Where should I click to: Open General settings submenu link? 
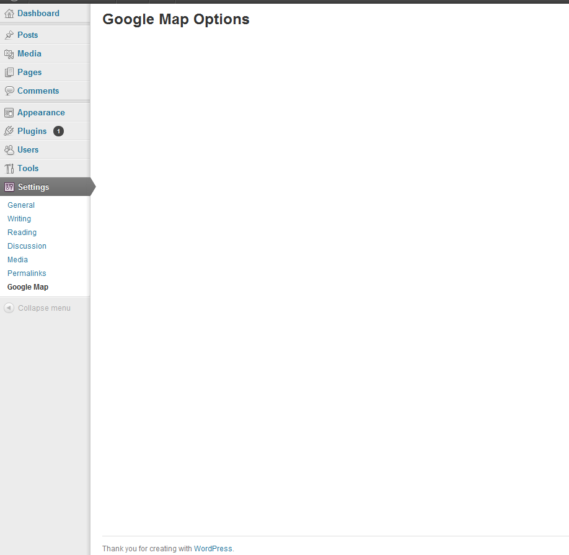[21, 205]
